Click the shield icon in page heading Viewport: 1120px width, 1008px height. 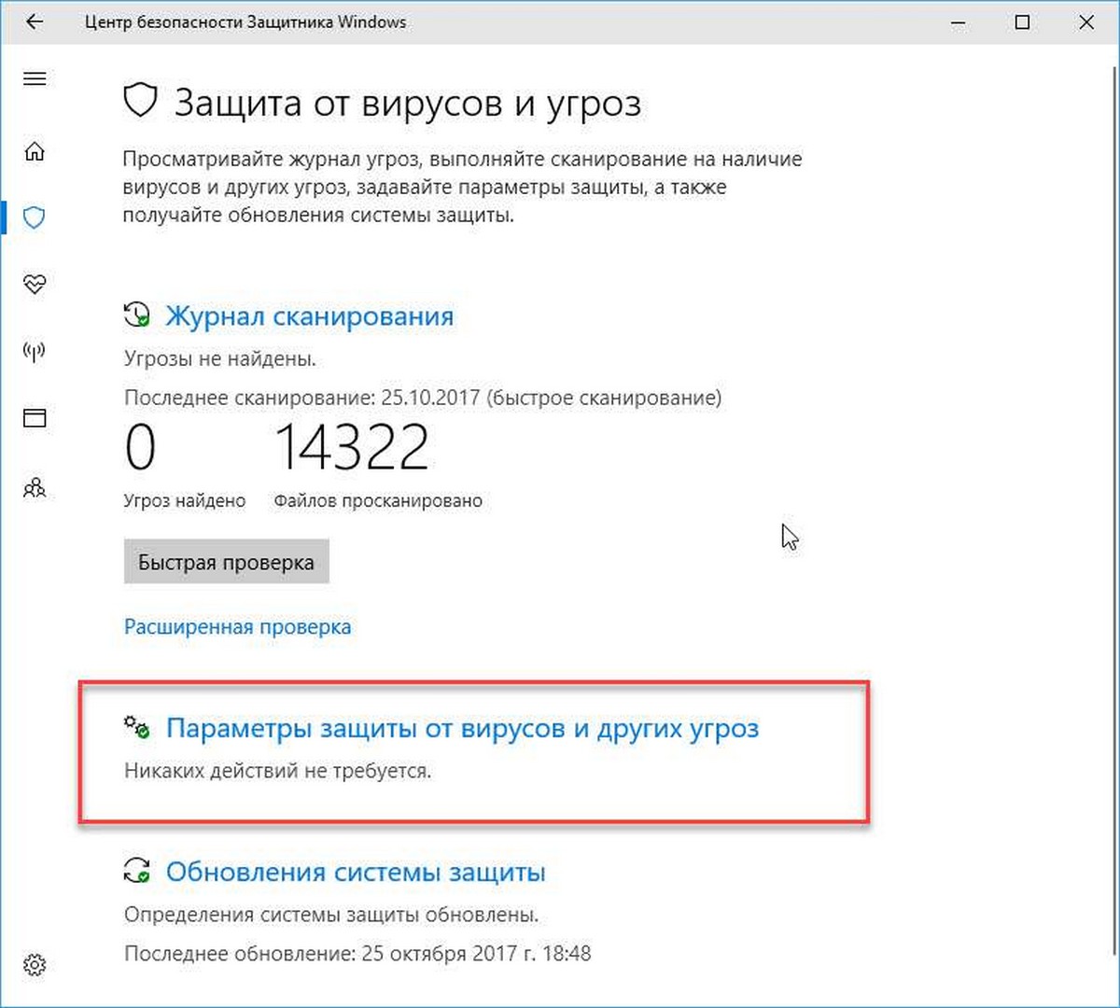coord(140,100)
